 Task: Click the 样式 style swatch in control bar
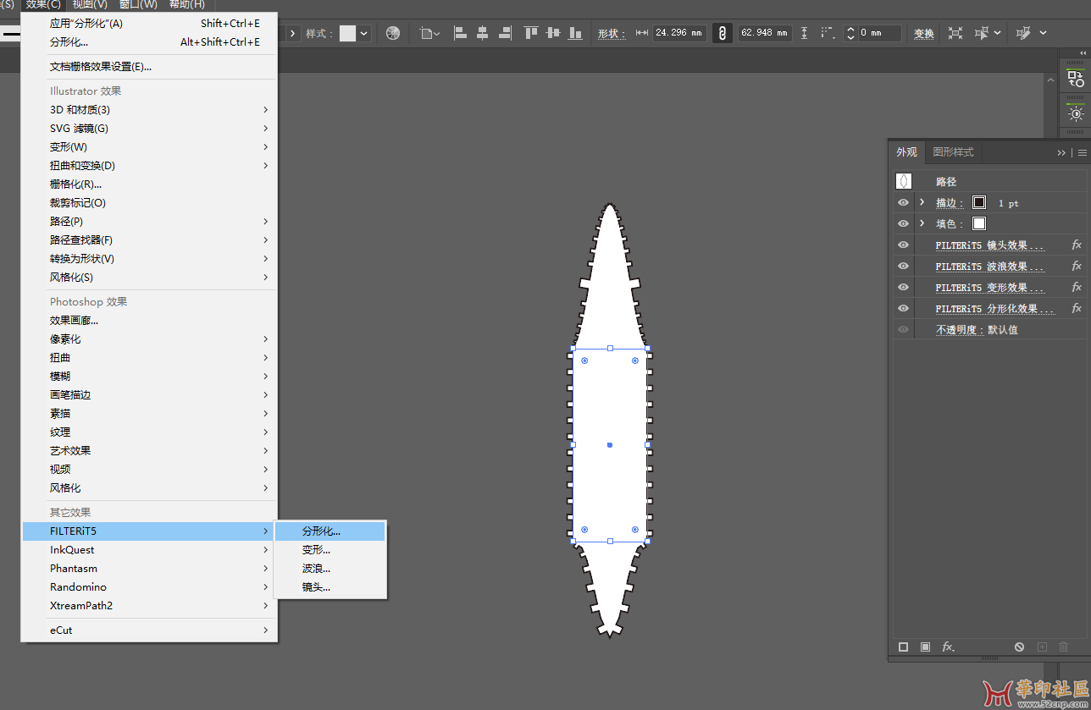tap(348, 33)
